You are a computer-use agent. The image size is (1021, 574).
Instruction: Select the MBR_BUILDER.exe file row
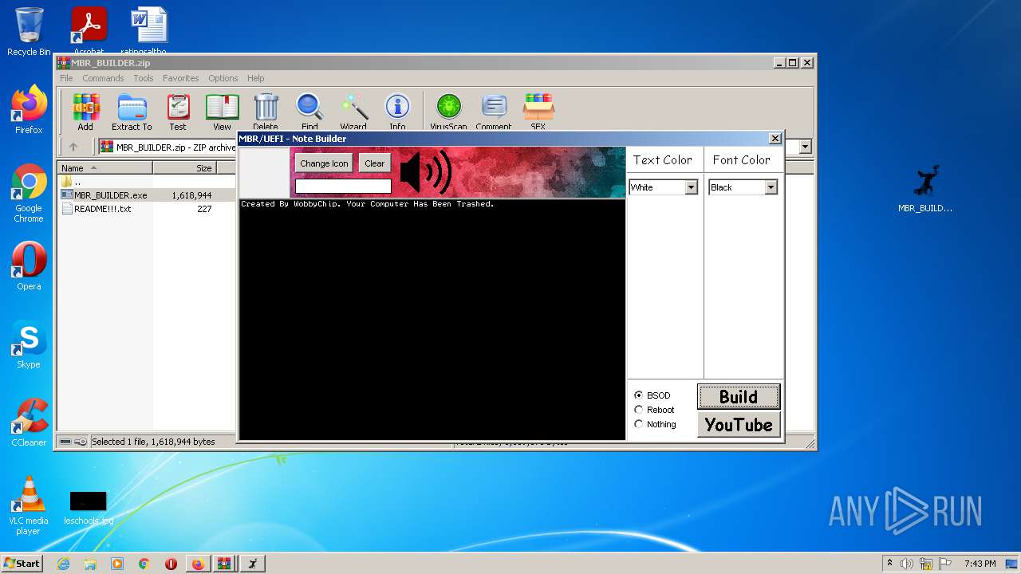146,195
